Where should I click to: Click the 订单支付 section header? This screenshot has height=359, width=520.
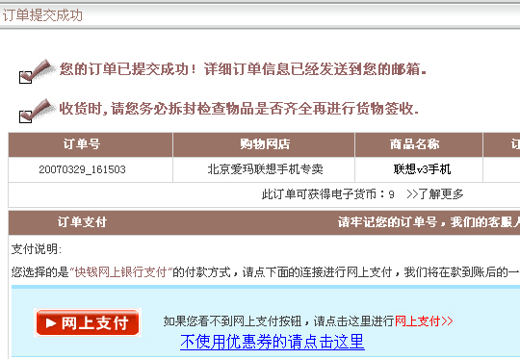click(82, 222)
